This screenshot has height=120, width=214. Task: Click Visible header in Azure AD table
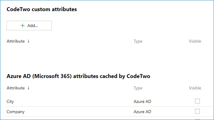click(x=195, y=88)
